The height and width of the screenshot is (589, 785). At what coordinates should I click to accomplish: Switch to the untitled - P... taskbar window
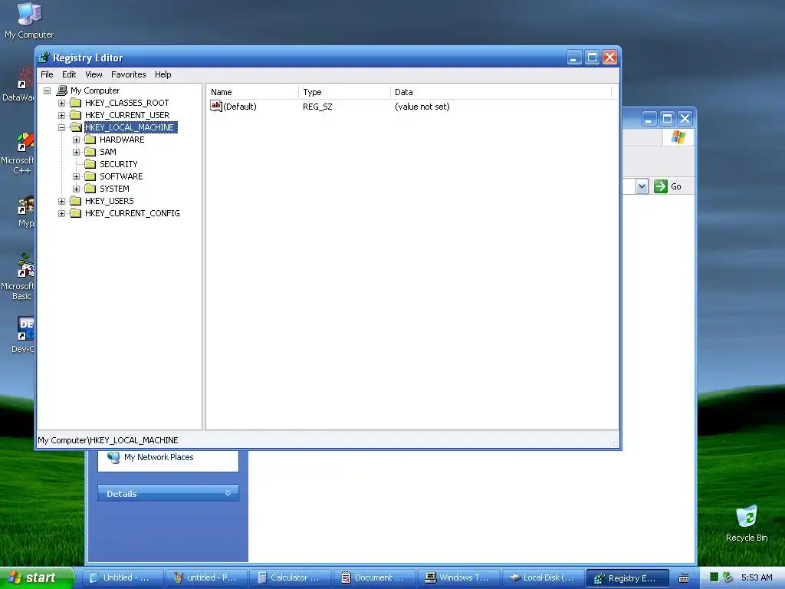(x=207, y=578)
